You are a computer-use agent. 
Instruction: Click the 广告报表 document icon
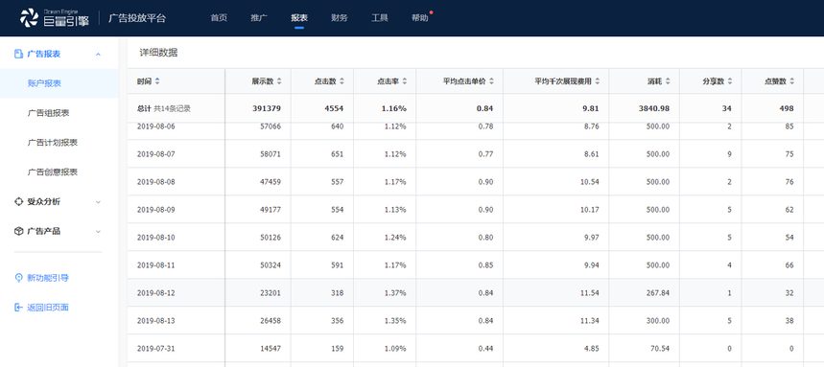coord(18,54)
